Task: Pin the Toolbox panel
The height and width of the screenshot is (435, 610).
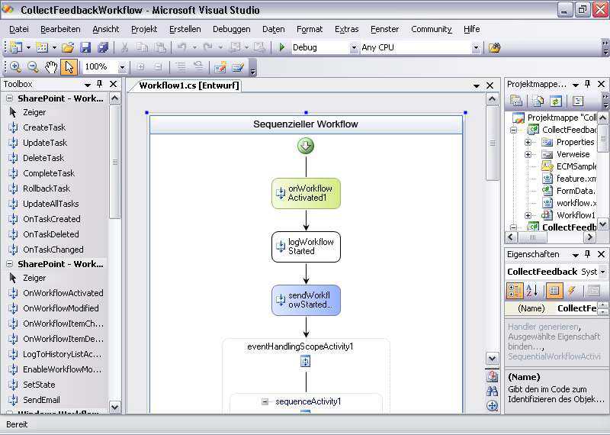Action: click(100, 84)
